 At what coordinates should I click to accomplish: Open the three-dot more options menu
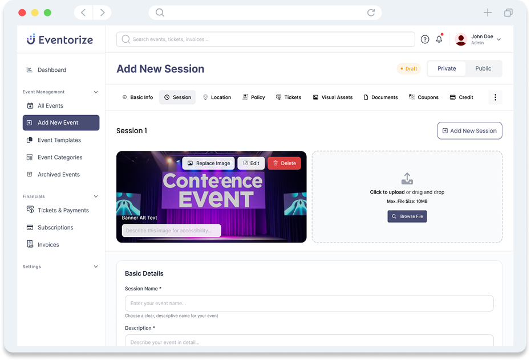495,97
